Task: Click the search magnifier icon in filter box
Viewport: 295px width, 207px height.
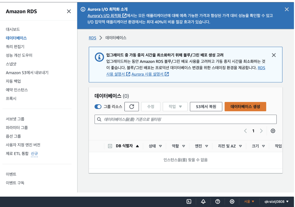Action: tap(99, 119)
